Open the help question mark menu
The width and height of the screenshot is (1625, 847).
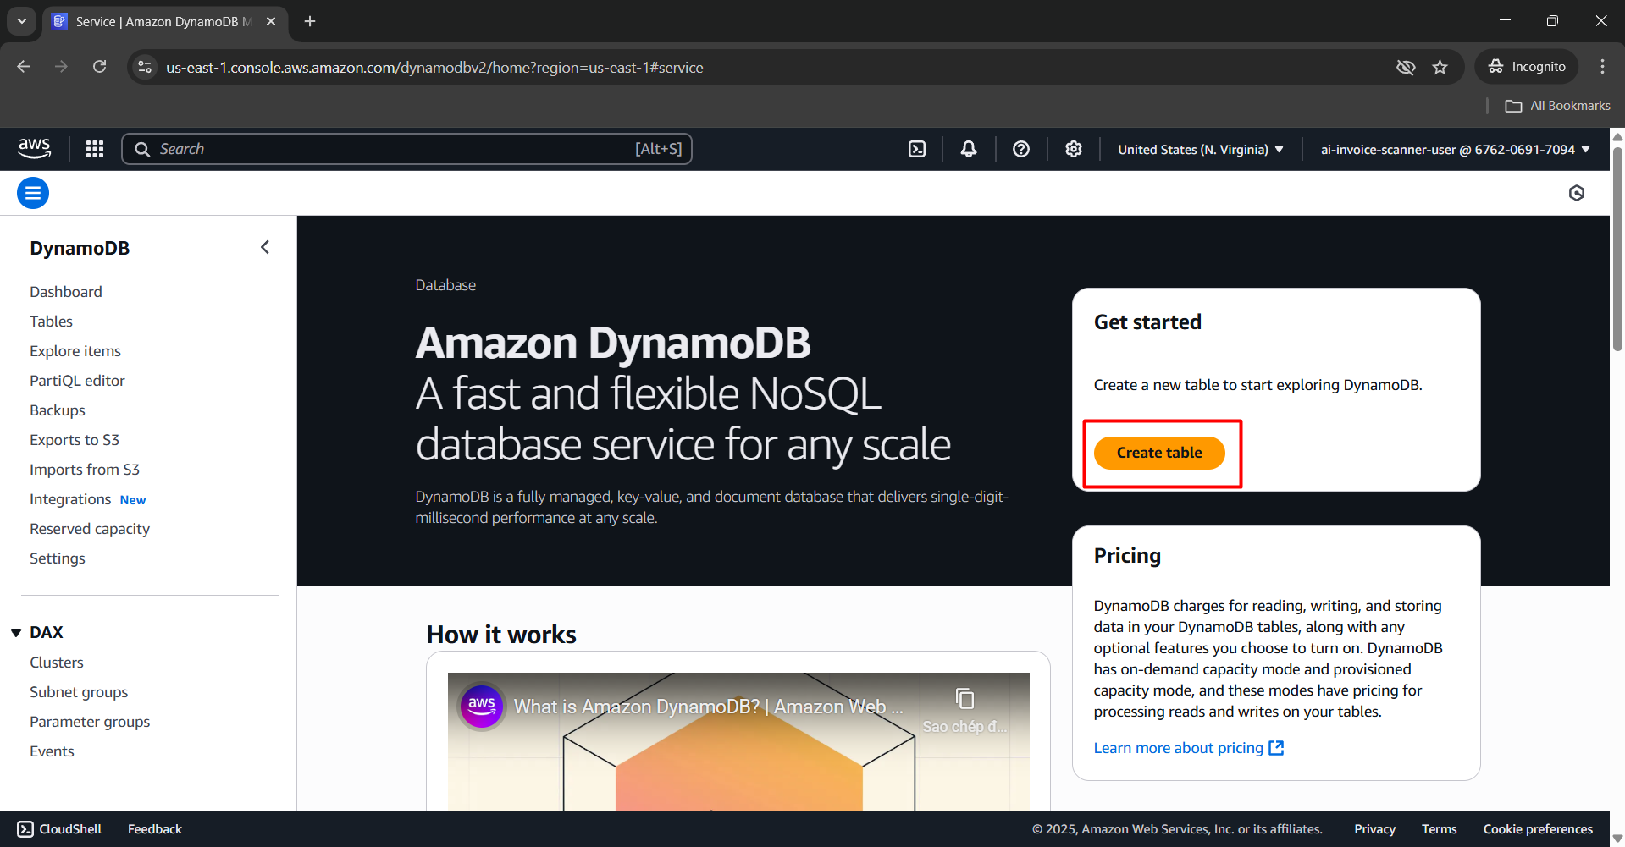pos(1021,149)
